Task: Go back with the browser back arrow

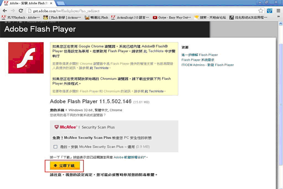Action: (x=5, y=11)
